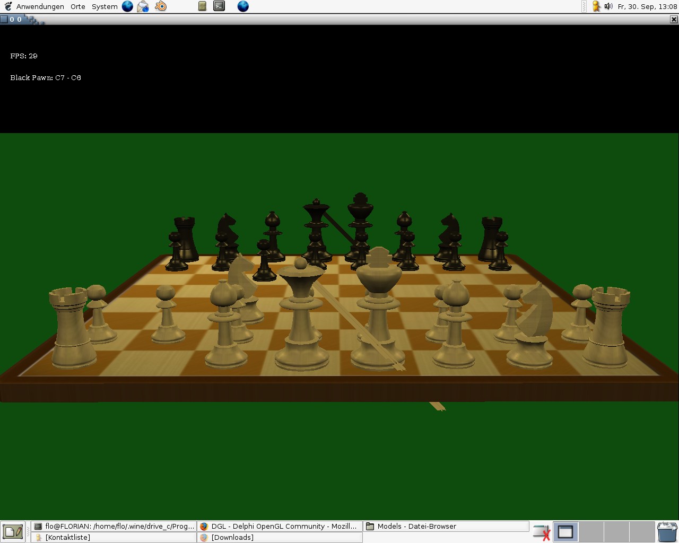Click the active workspace in the switcher
The height and width of the screenshot is (543, 679).
pyautogui.click(x=565, y=532)
